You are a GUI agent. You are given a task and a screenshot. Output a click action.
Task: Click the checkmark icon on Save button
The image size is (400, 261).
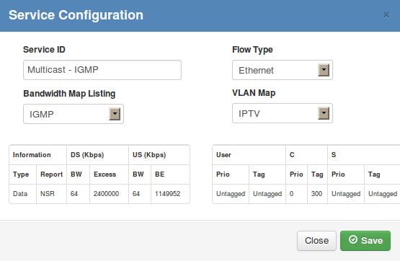pos(353,239)
